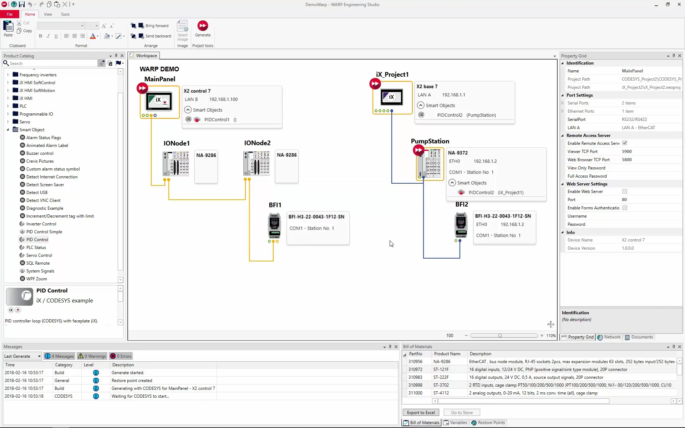Click the Cut scissors icon
This screenshot has height=428, width=685.
(x=19, y=23)
